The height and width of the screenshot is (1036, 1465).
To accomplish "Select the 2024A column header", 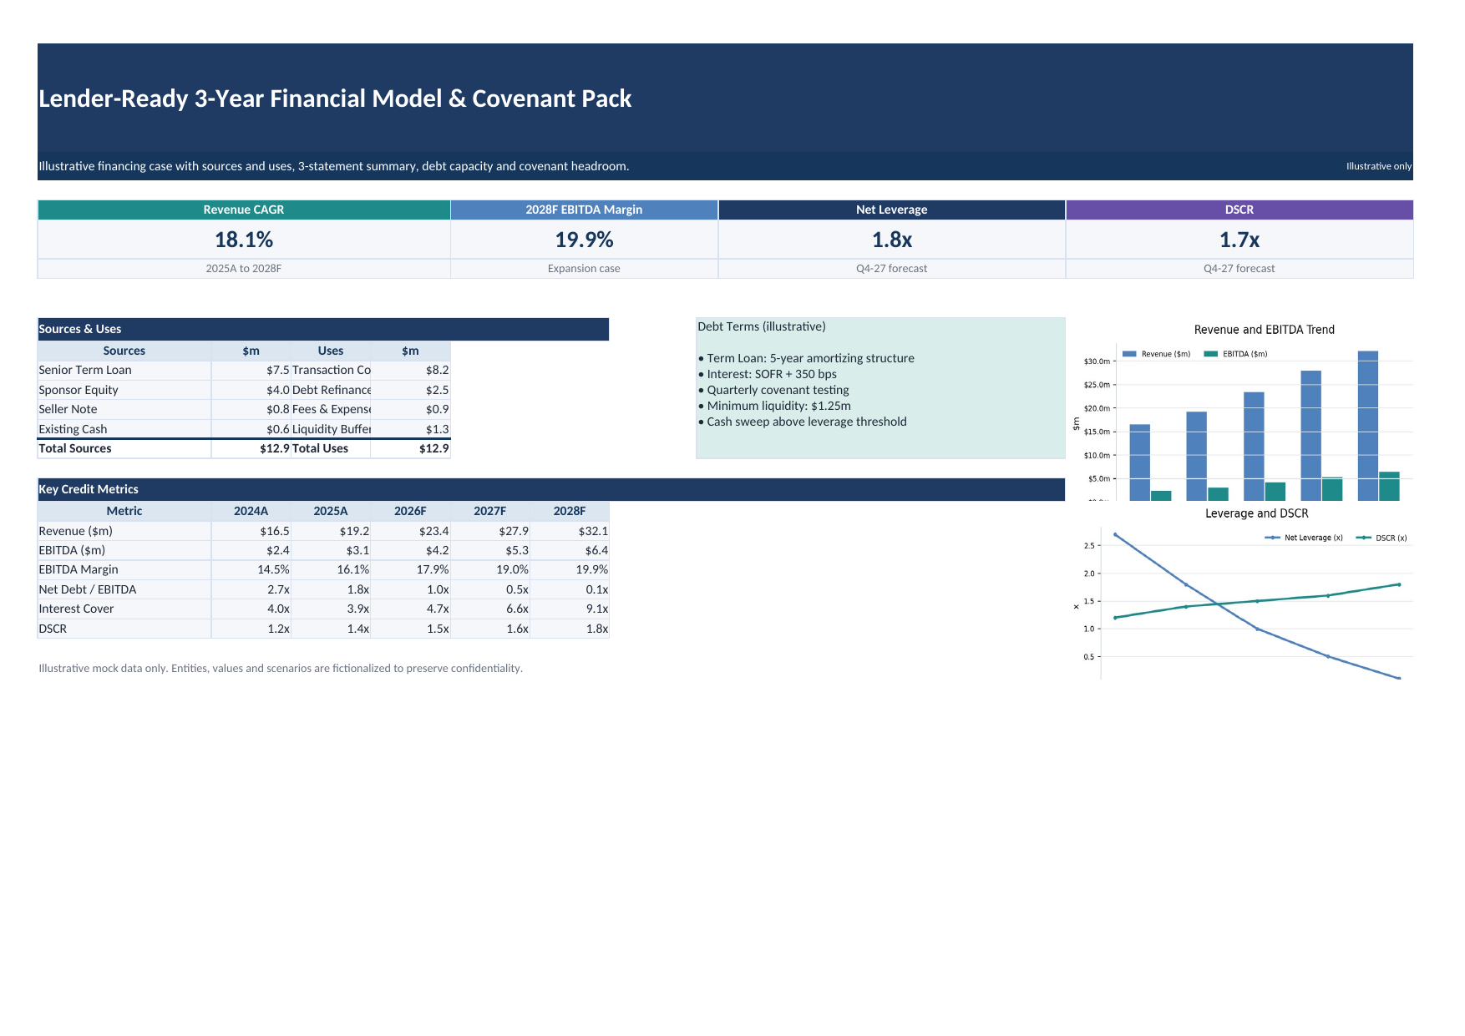I will [251, 511].
